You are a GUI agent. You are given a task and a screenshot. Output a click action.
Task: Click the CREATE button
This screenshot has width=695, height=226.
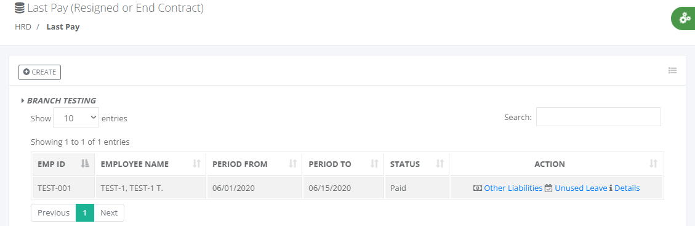[39, 72]
